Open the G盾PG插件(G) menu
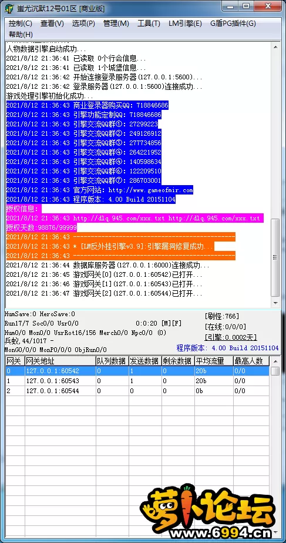 pos(233,24)
